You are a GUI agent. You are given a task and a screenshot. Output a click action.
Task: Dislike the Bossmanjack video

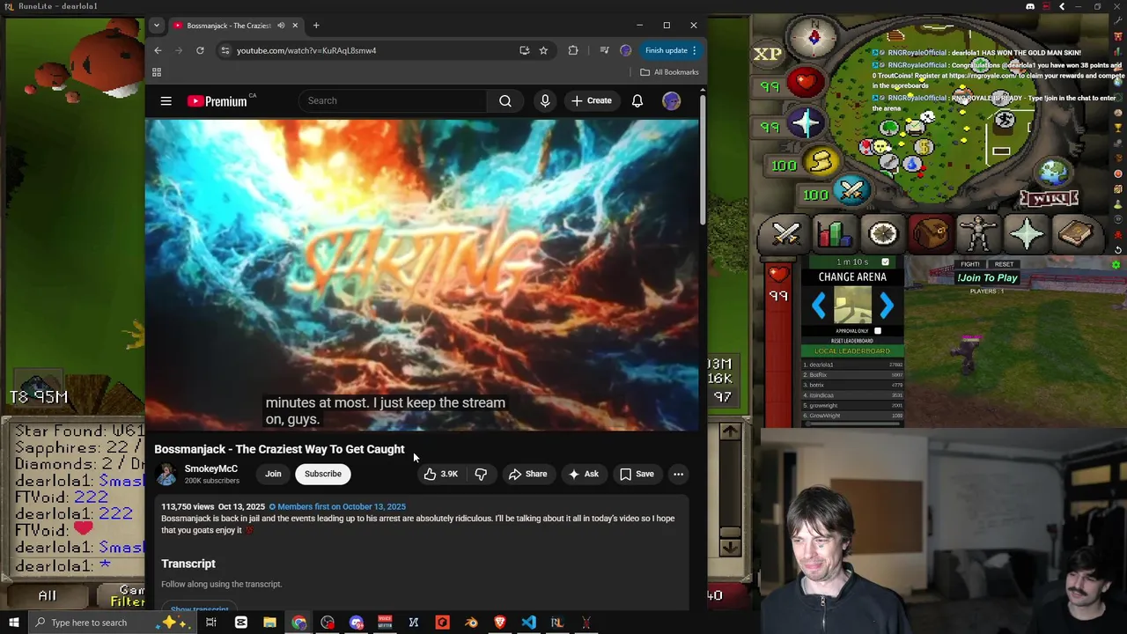[481, 474]
